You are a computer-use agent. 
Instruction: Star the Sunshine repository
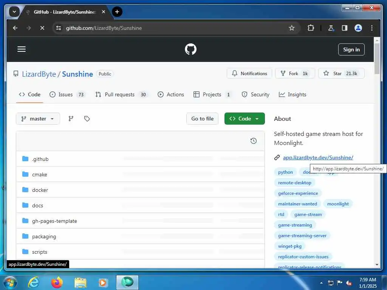click(x=341, y=74)
